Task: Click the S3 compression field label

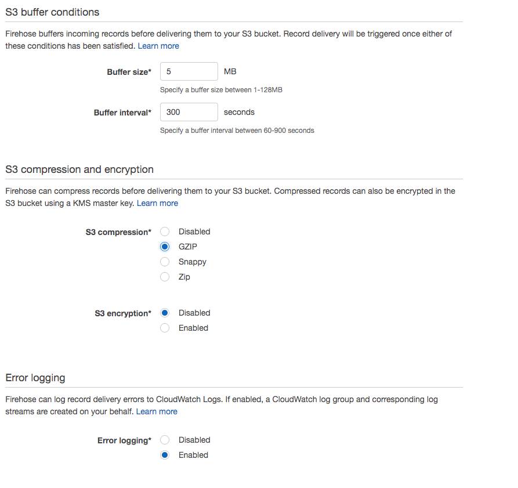Action: (x=118, y=231)
